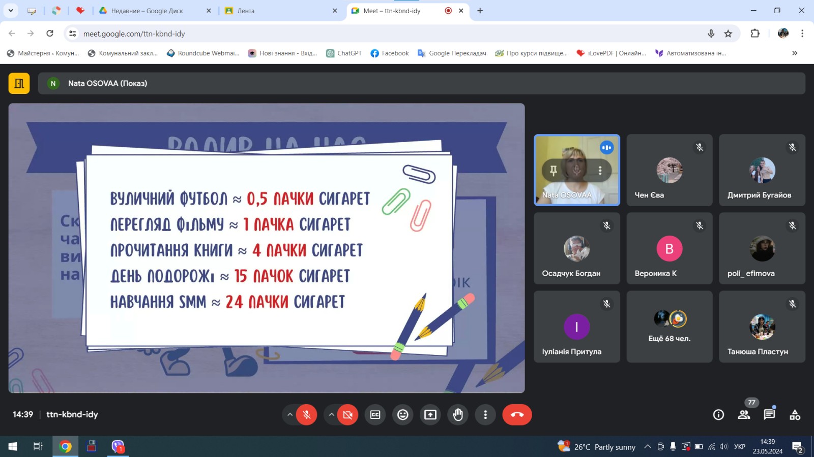The height and width of the screenshot is (457, 814).
Task: Click the 'Ещё 68 чел.' participants tile
Action: [x=669, y=327]
